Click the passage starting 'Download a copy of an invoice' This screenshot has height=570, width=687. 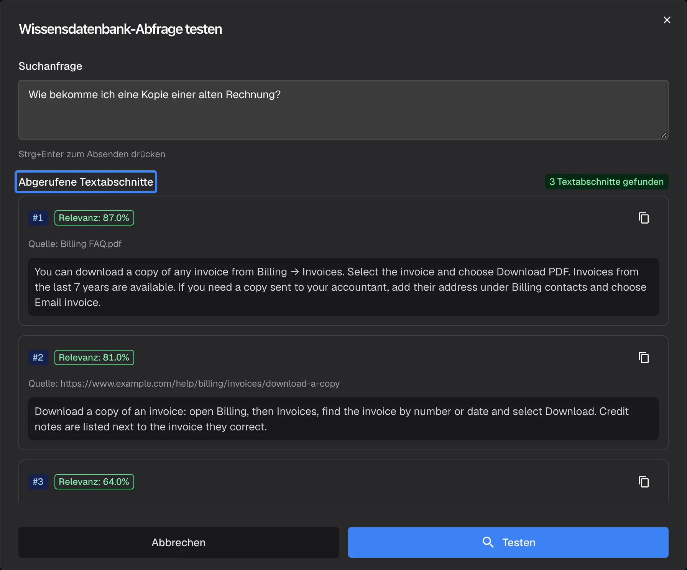pyautogui.click(x=343, y=419)
